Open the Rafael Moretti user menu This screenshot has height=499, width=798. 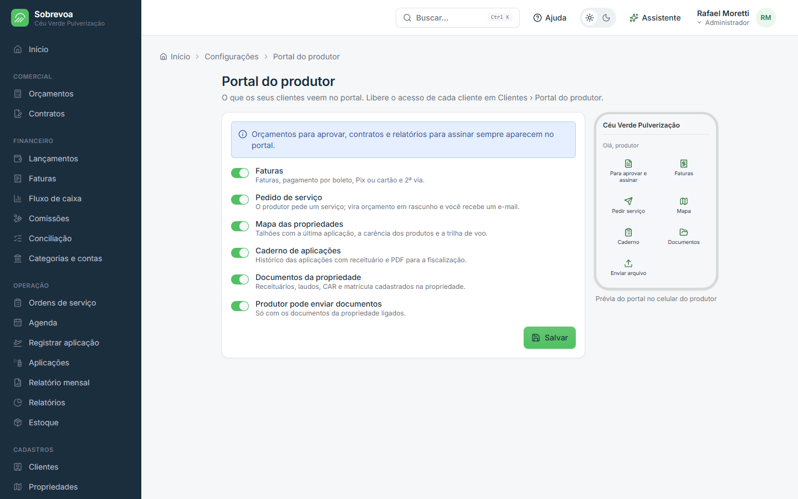click(x=736, y=18)
